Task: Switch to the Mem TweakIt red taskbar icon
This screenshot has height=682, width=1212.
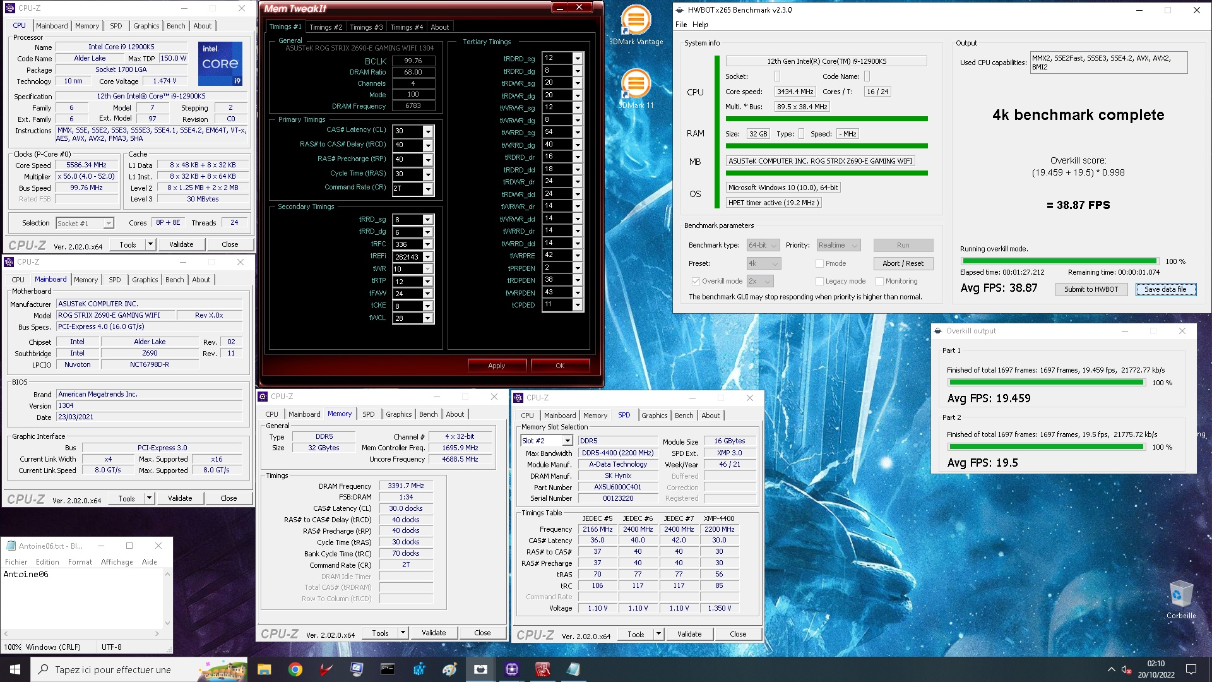Action: pos(542,669)
